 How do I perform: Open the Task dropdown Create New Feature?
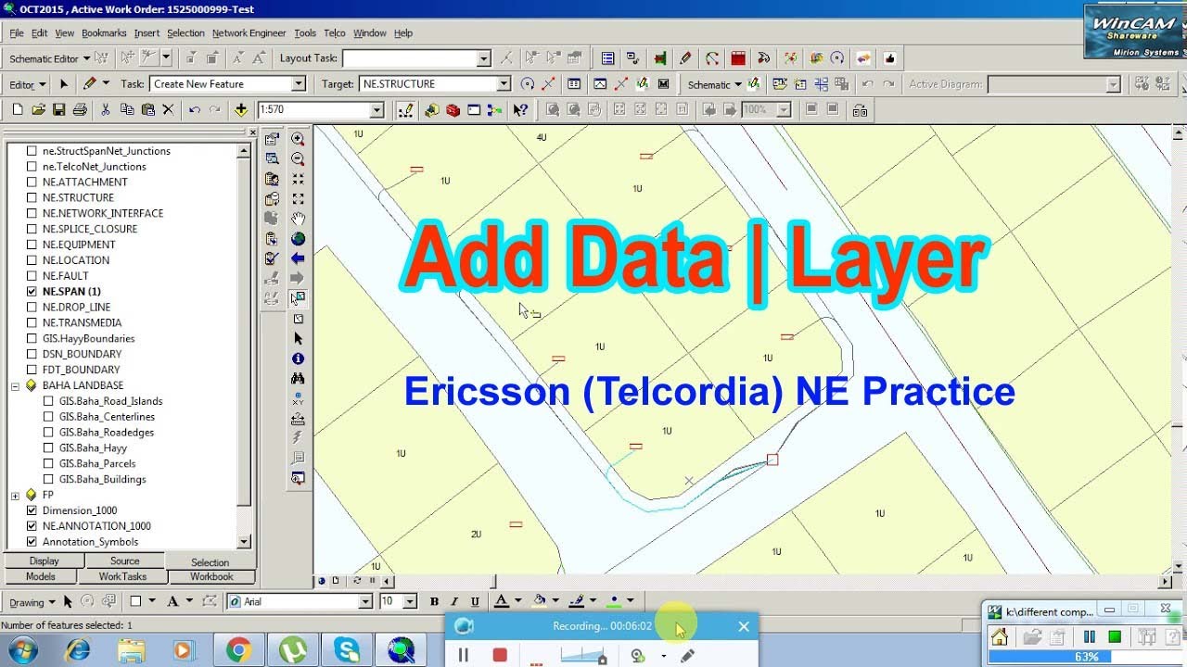299,83
